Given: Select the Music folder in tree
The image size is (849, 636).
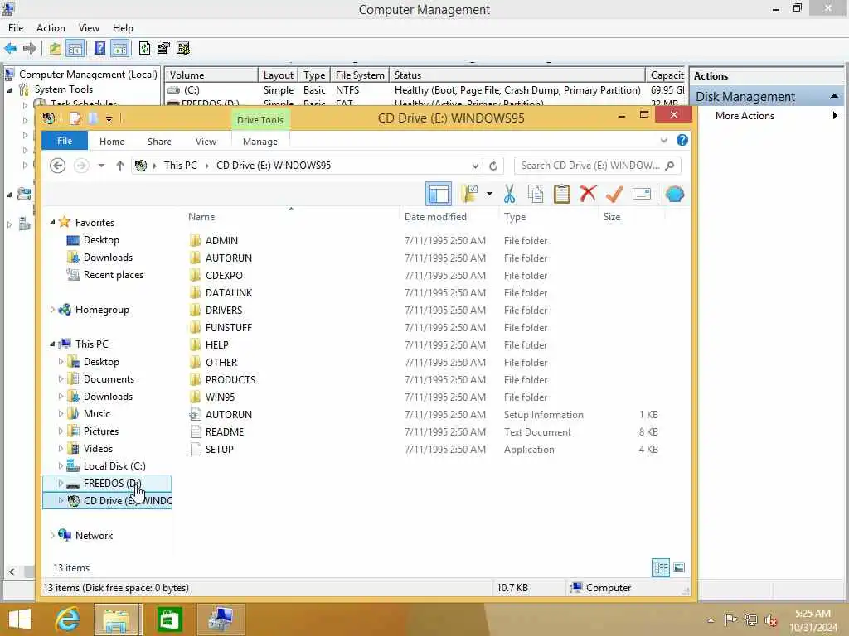Looking at the screenshot, I should tap(96, 414).
